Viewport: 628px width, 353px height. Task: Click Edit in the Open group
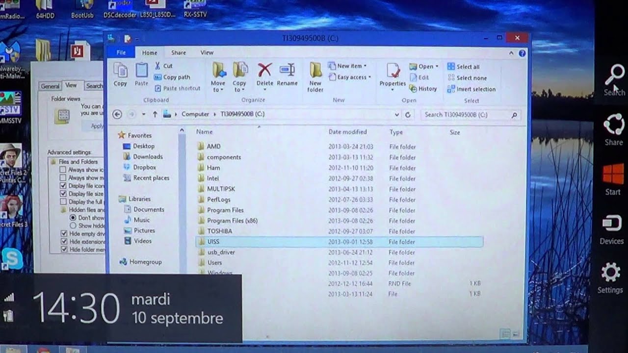pyautogui.click(x=419, y=77)
